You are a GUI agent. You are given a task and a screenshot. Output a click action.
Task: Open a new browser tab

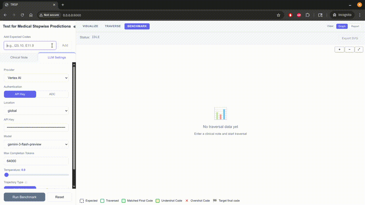click(63, 5)
